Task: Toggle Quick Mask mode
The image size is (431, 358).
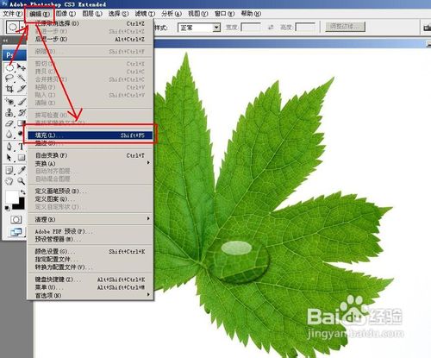Action: coord(16,220)
